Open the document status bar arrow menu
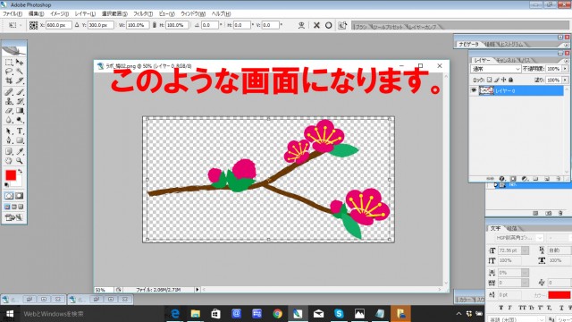572x322 pixels. 198,290
